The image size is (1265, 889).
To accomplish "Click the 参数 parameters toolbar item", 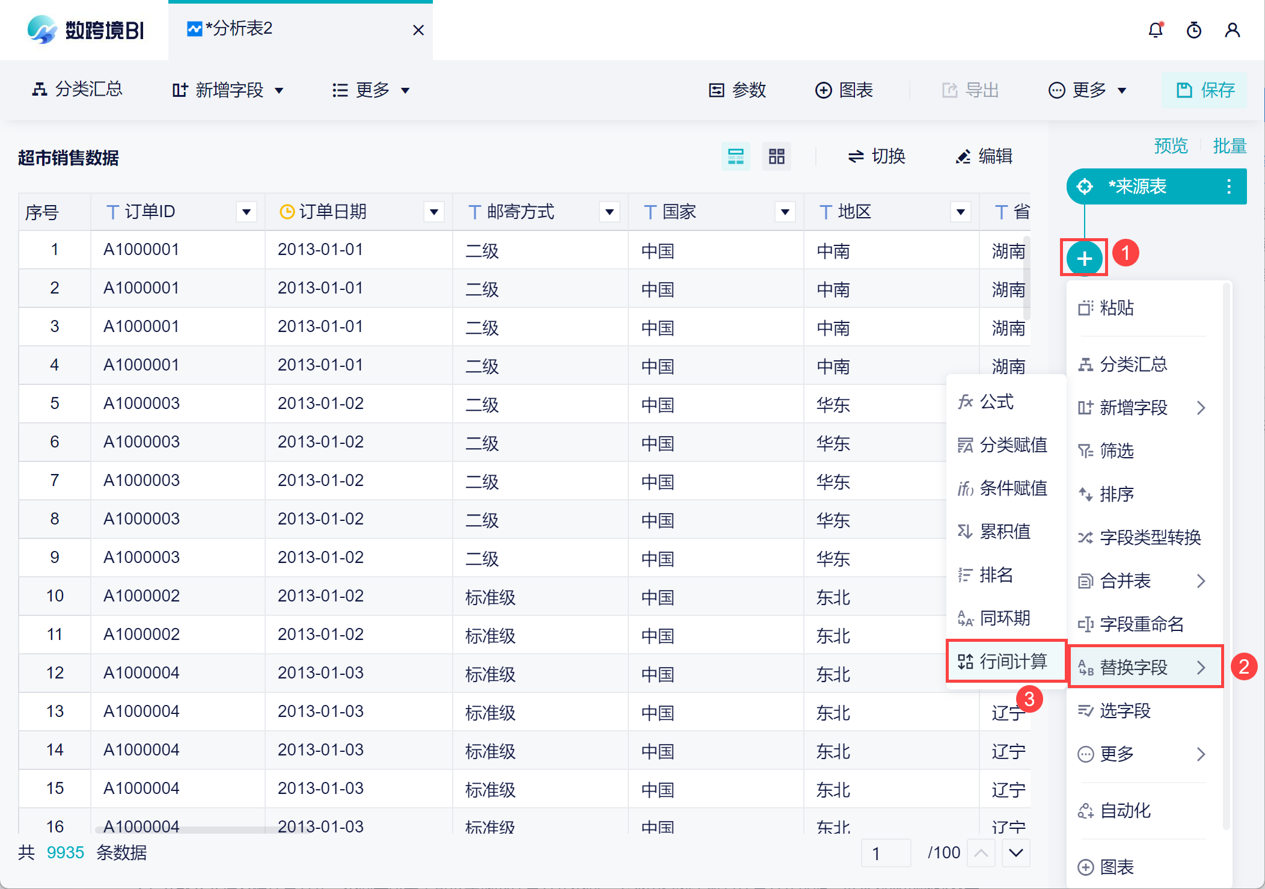I will click(737, 90).
